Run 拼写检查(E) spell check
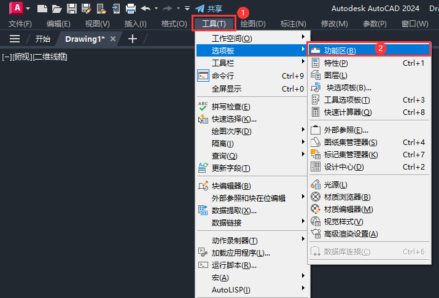The height and width of the screenshot is (298, 439). pos(251,107)
